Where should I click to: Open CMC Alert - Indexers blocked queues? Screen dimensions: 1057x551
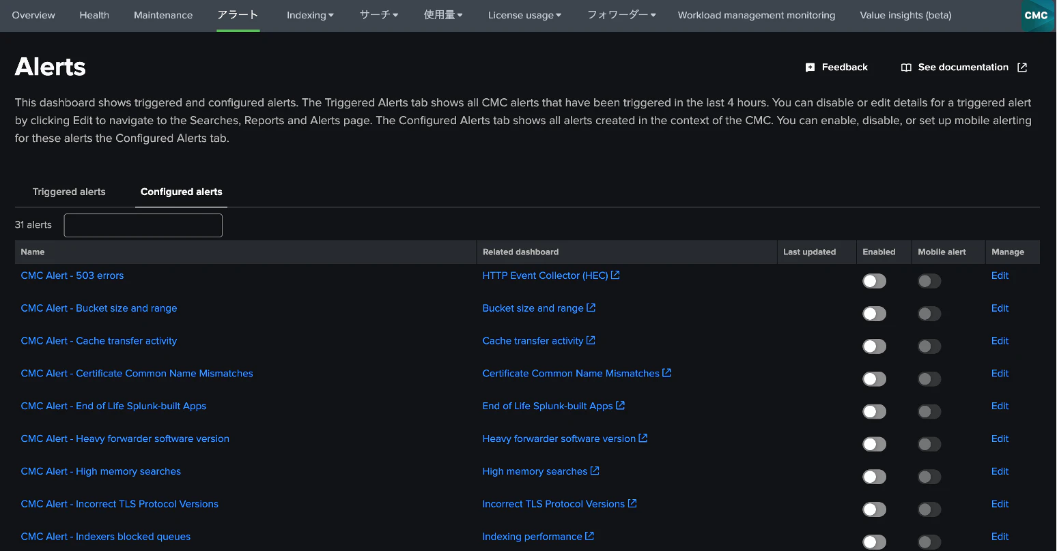coord(106,537)
